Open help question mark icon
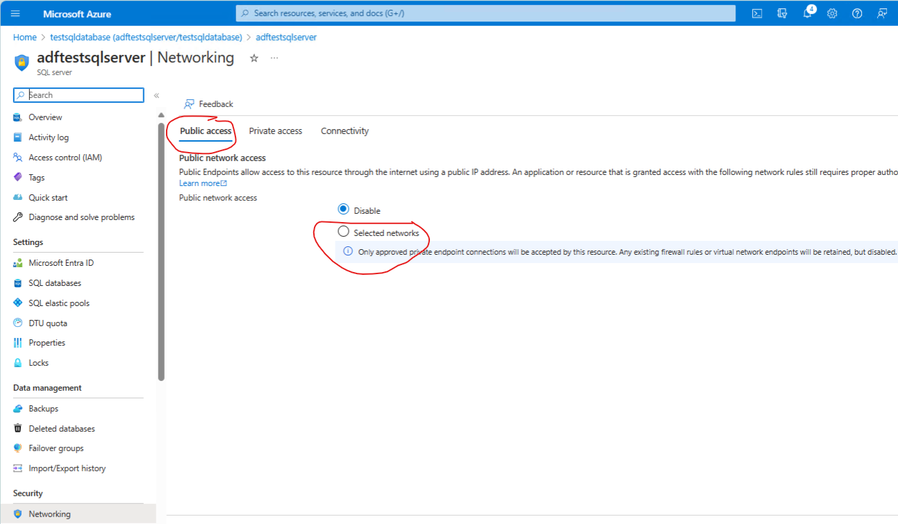This screenshot has width=898, height=524. tap(857, 13)
